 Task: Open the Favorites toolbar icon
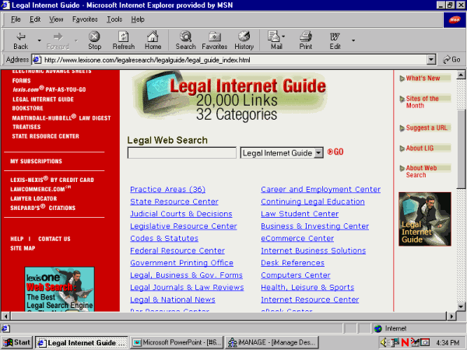click(214, 39)
